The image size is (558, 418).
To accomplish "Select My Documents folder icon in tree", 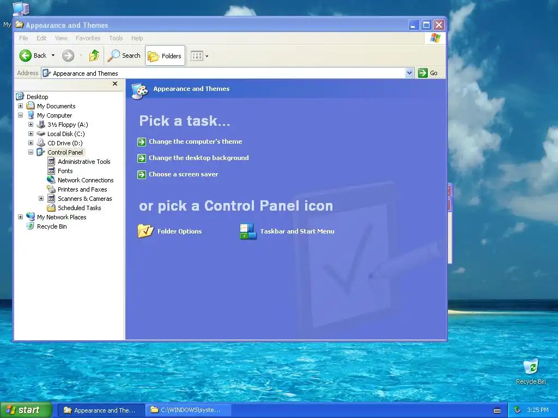I will [x=31, y=106].
